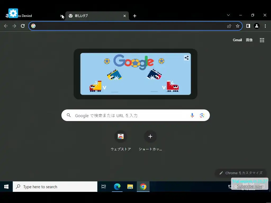Open File Explorer from taskbar
Image resolution: width=271 pixels, height=203 pixels.
click(130, 187)
